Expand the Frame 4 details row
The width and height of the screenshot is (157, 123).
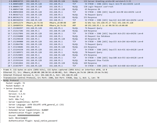2,70
